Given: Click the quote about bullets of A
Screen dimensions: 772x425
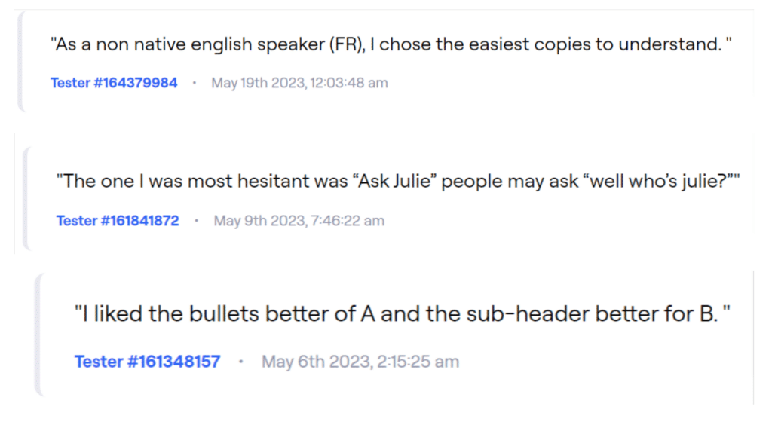Looking at the screenshot, I should pyautogui.click(x=403, y=313).
